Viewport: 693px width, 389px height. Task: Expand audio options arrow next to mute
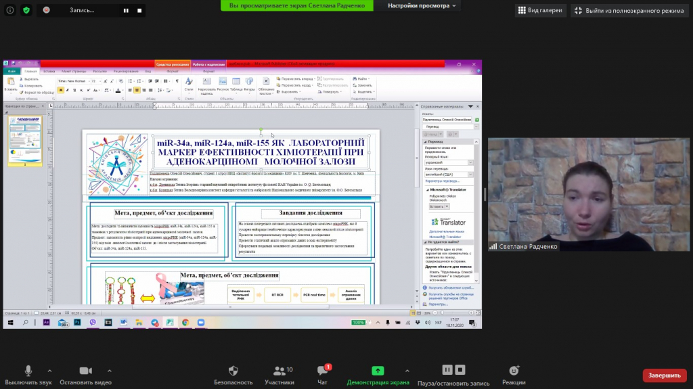pyautogui.click(x=49, y=371)
